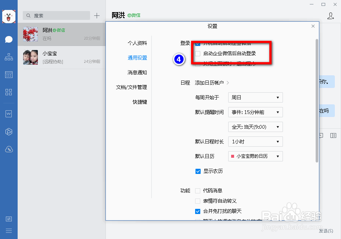Open the 每周开始于 dropdown showing 周日
This screenshot has width=341, height=239.
point(255,97)
